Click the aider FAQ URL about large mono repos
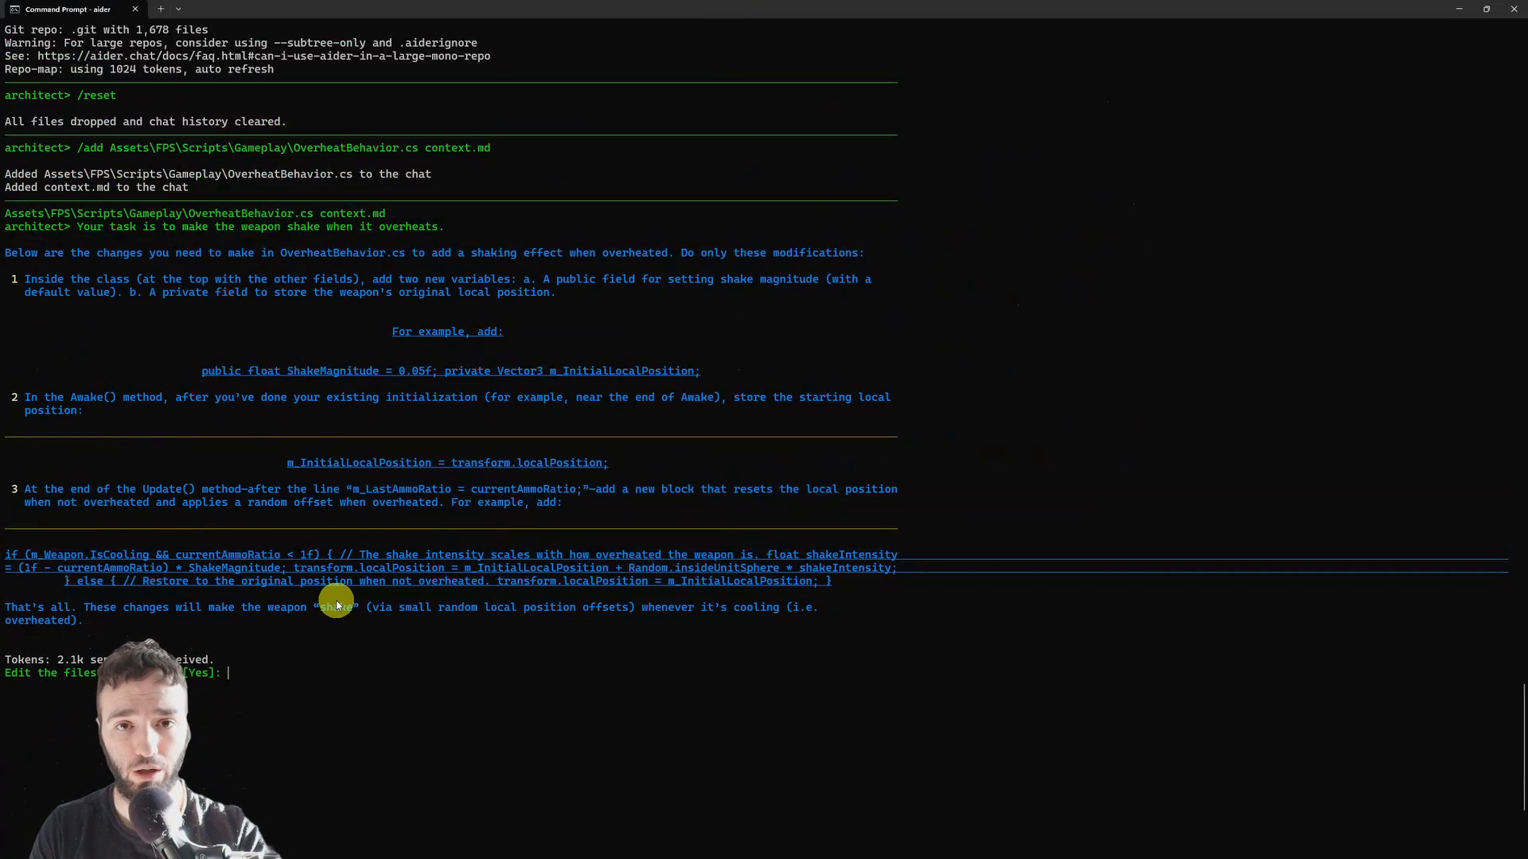 267,56
